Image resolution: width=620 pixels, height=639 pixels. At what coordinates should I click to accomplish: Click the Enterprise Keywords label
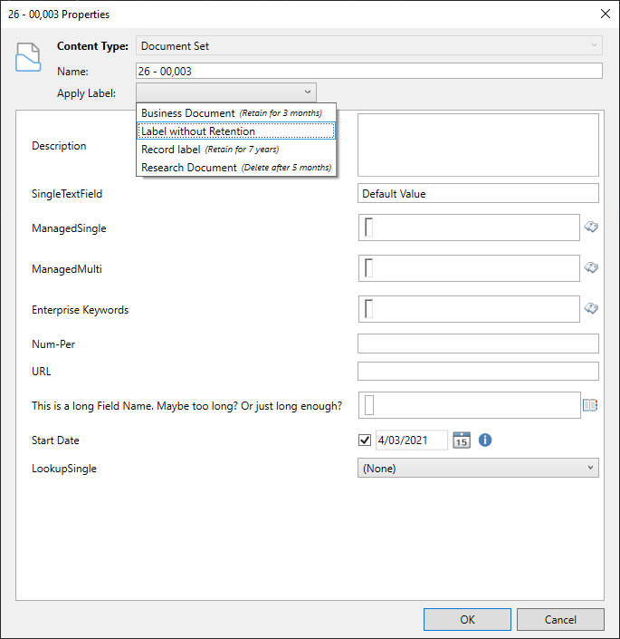81,310
